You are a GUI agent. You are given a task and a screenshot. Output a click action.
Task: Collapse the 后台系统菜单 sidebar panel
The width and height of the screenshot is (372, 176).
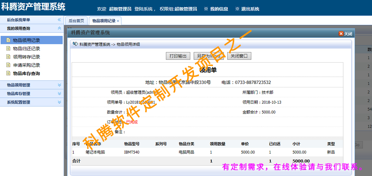[x=59, y=20]
